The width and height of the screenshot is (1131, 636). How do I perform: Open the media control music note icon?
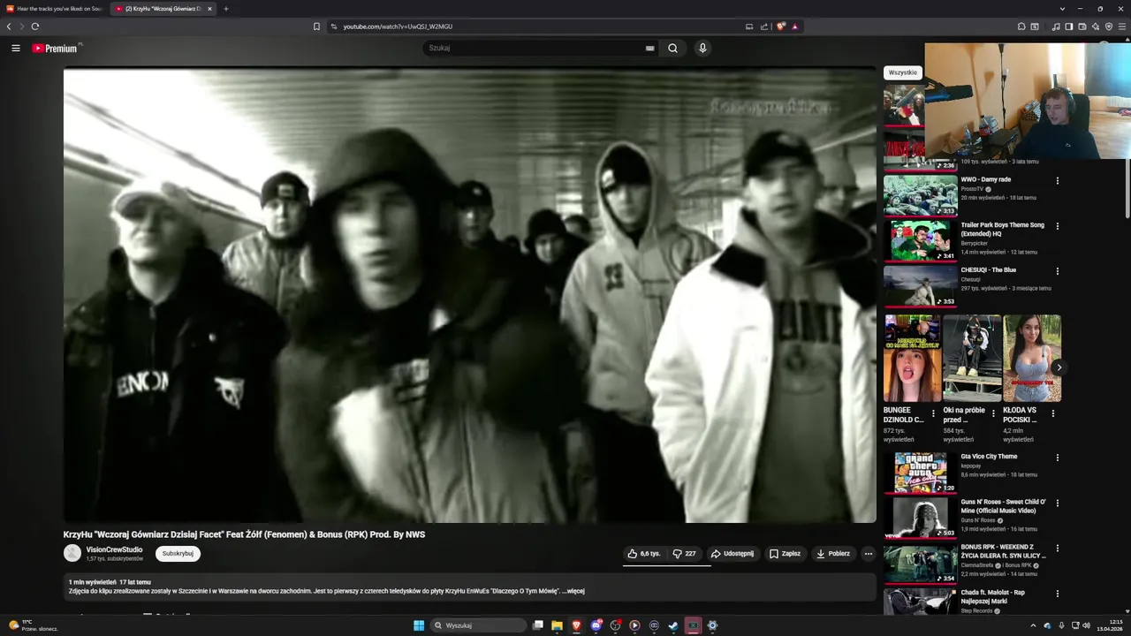[1056, 26]
